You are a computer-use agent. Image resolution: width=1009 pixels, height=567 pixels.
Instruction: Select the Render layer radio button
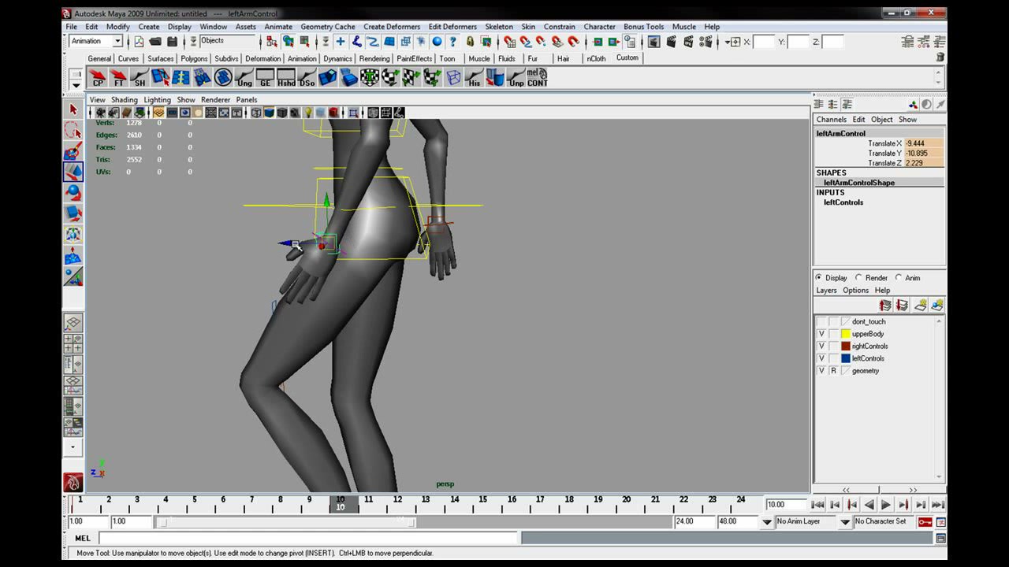[x=858, y=277]
